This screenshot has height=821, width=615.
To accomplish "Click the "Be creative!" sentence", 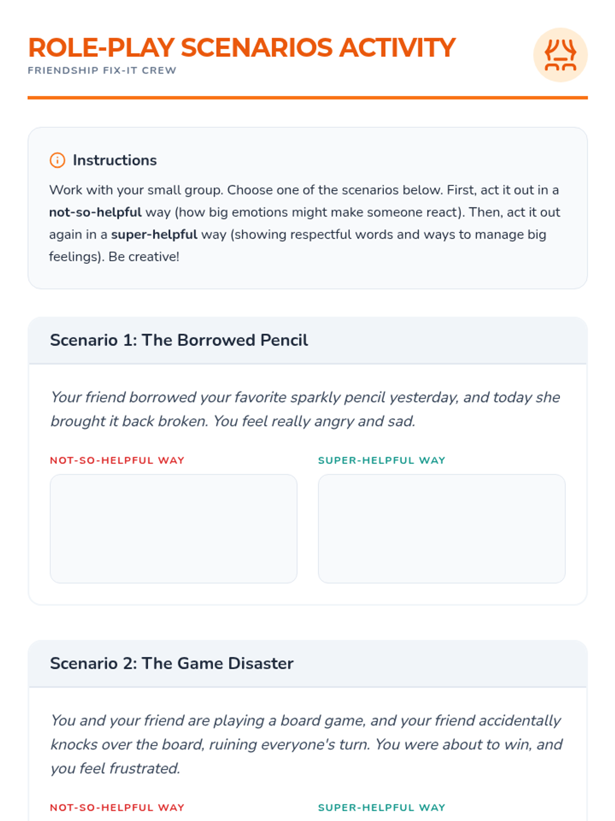I will pos(143,257).
